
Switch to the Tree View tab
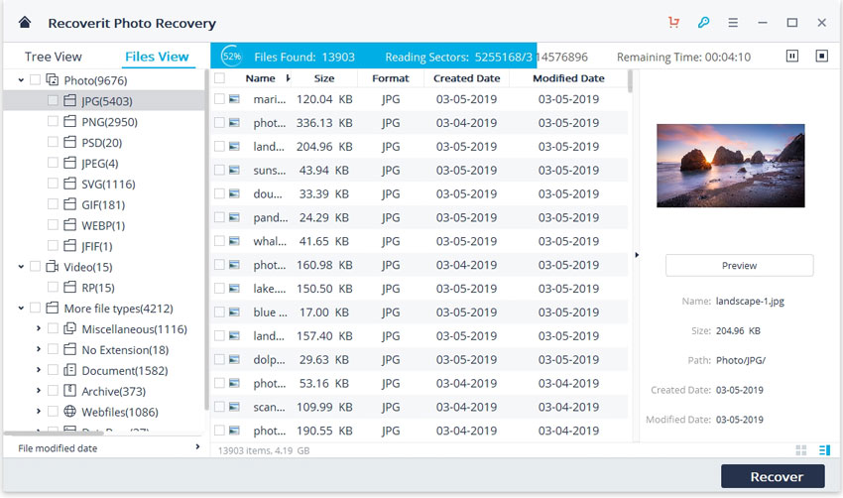54,57
